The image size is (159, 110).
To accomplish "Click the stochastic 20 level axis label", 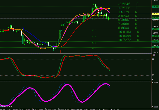I will [x=153, y=75].
